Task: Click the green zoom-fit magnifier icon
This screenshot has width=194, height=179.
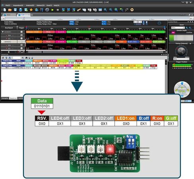Action: pos(116,10)
